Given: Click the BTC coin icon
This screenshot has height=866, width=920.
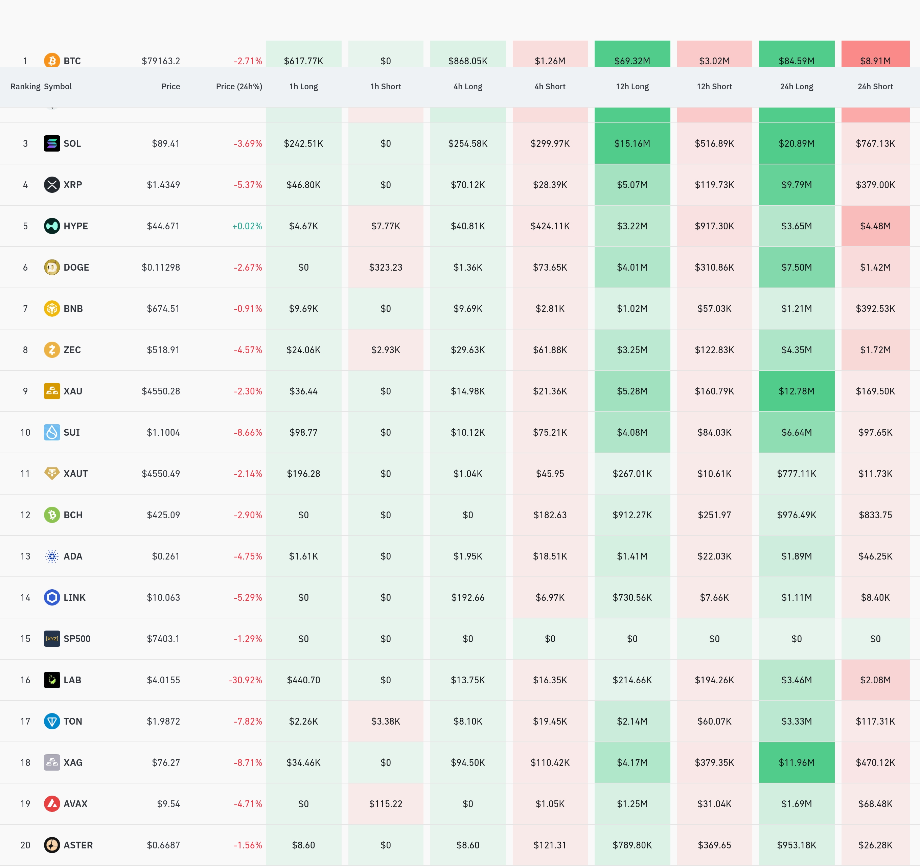Looking at the screenshot, I should 52,60.
